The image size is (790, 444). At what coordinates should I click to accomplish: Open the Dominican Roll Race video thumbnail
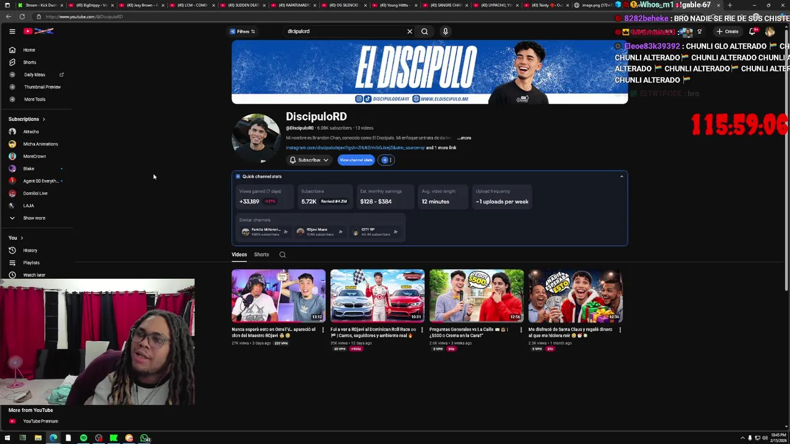click(377, 296)
